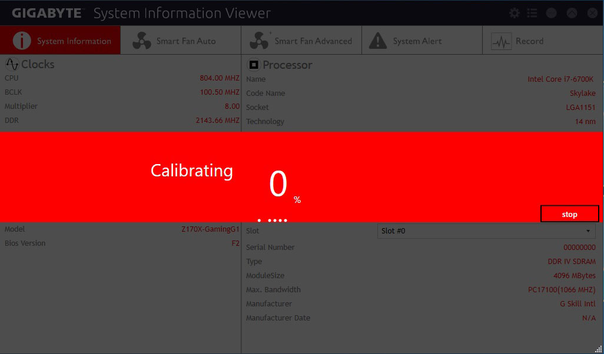Click the Calibrating label

coord(192,171)
